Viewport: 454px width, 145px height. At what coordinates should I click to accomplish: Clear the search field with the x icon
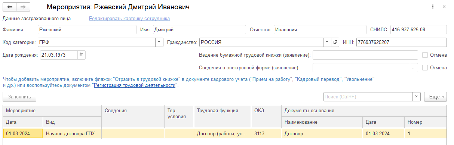tap(417, 97)
